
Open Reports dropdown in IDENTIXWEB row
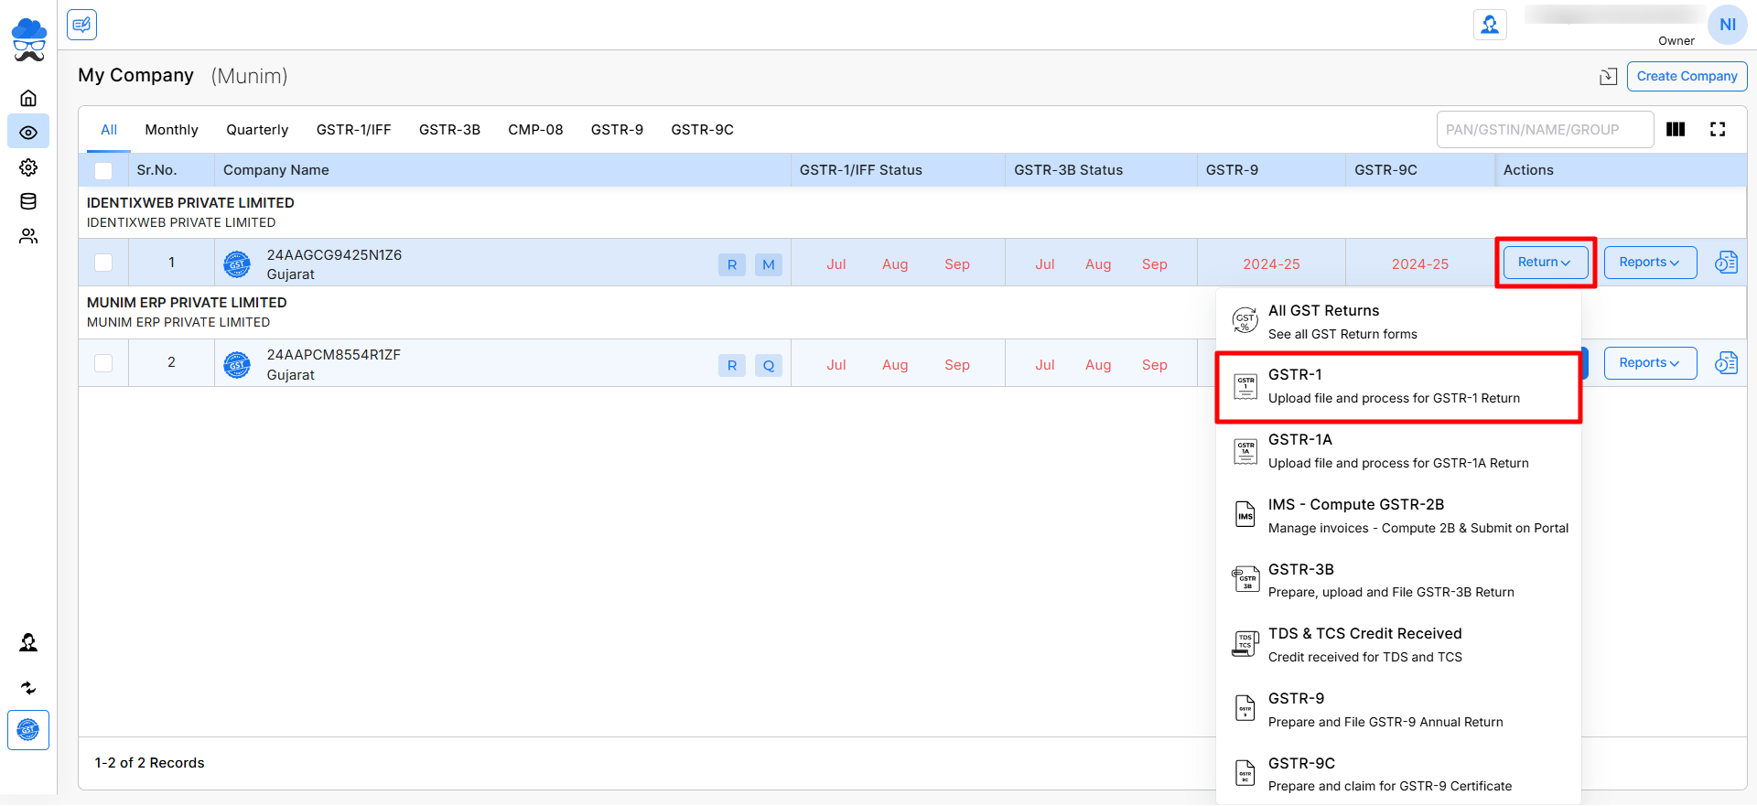point(1651,263)
